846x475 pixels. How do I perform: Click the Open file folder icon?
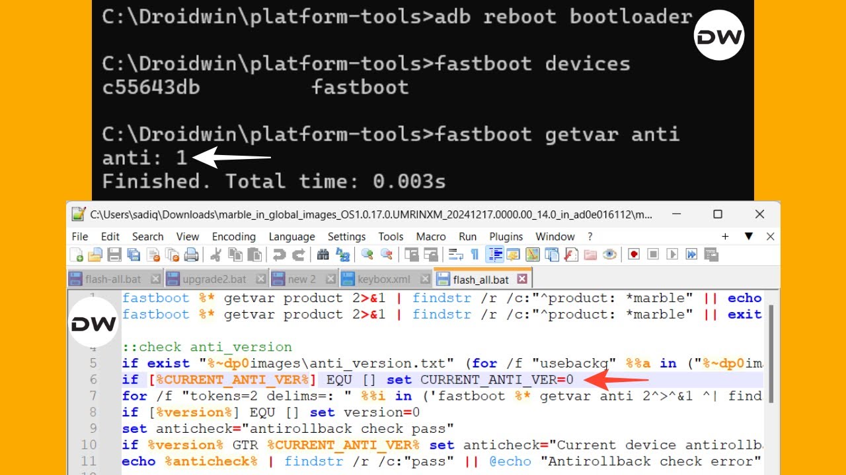click(x=95, y=254)
